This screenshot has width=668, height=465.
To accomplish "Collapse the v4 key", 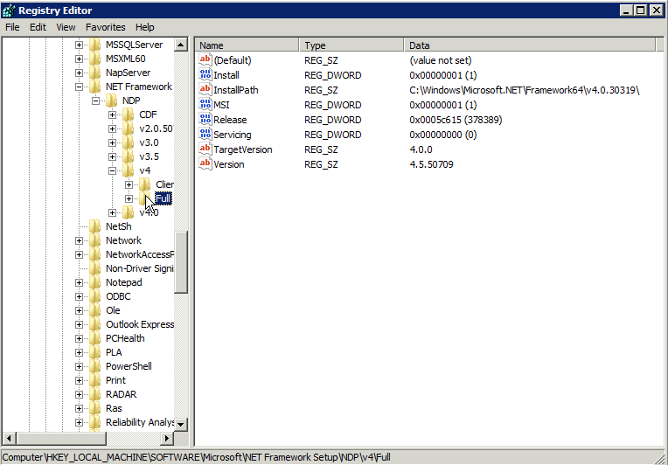I will (112, 170).
